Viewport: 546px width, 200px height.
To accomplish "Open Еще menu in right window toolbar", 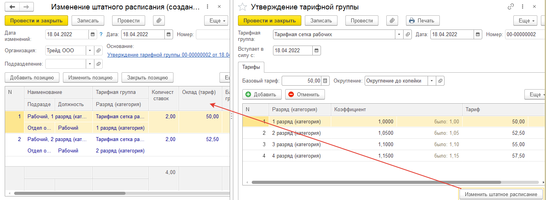I will (526, 20).
